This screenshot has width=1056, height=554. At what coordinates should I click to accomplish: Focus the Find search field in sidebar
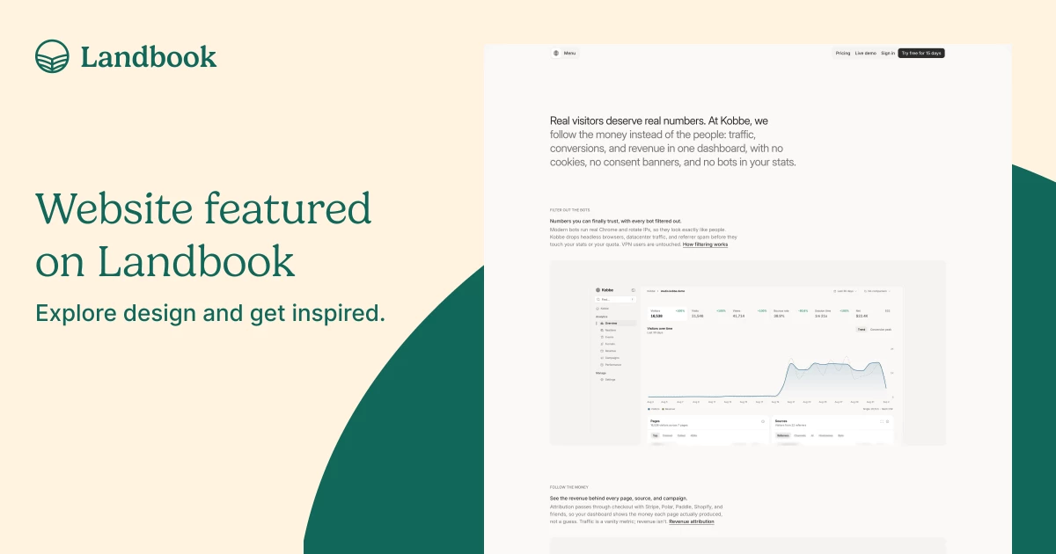point(615,299)
